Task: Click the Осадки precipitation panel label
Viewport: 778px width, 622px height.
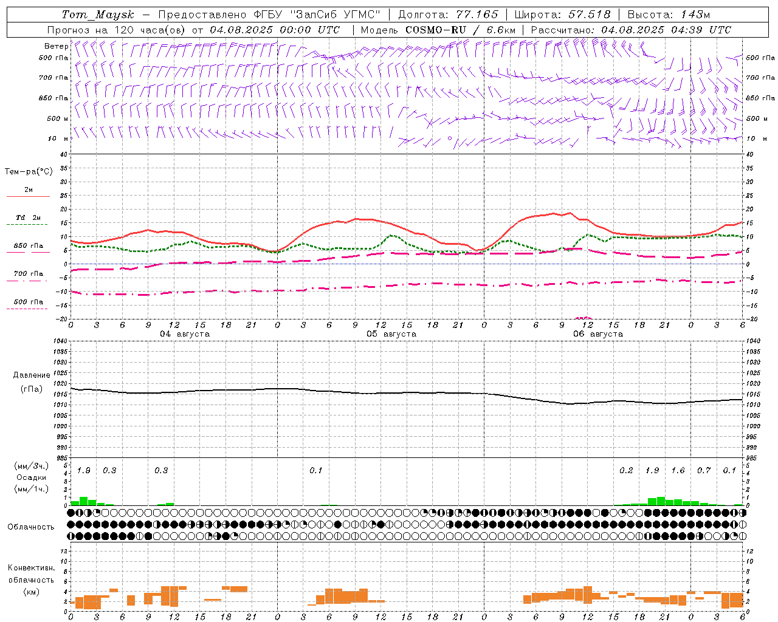Action: pyautogui.click(x=32, y=477)
